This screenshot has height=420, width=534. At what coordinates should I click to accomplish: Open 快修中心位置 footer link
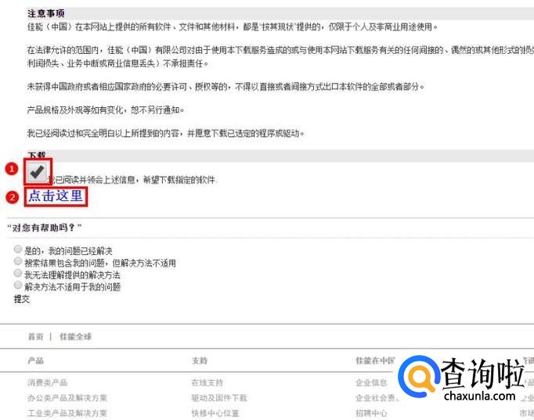click(215, 413)
